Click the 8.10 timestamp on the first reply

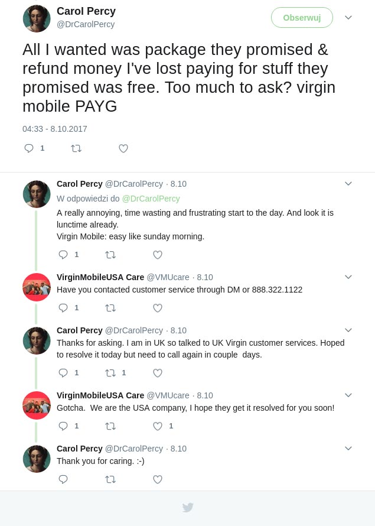click(x=178, y=184)
